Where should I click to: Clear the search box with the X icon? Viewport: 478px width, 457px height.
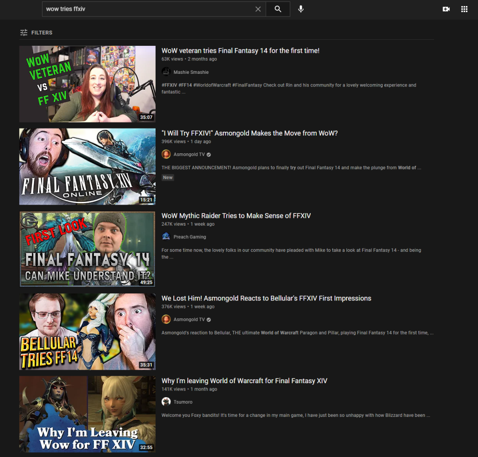pos(258,9)
